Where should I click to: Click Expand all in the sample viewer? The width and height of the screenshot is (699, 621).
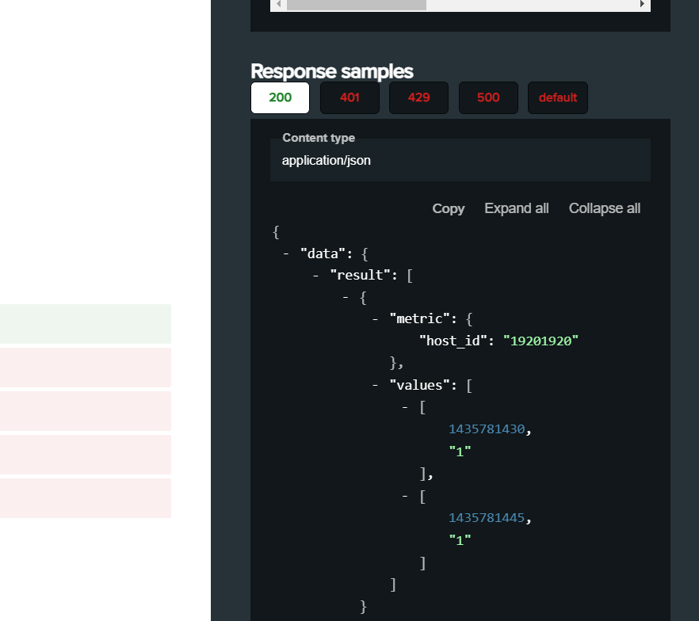point(516,208)
